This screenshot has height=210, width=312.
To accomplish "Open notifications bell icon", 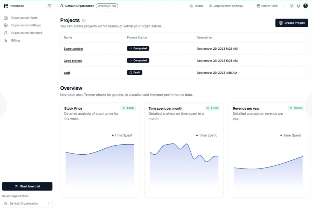I will (x=298, y=6).
